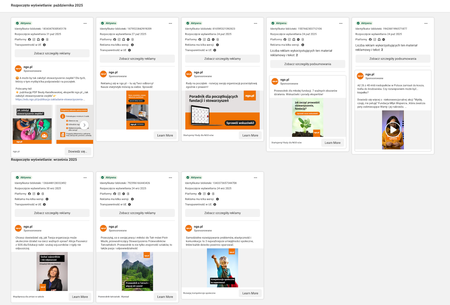The width and height of the screenshot is (450, 305).
Task: Click 'Zobacz szczegóły podsumowania' on ad 1507442303712106
Action: pos(307,64)
